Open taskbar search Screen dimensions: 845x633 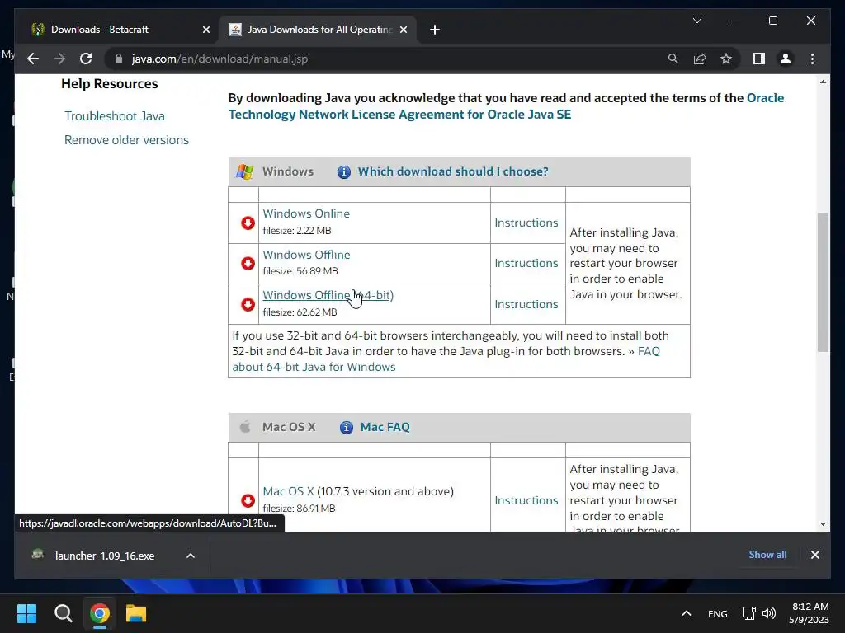(x=63, y=613)
